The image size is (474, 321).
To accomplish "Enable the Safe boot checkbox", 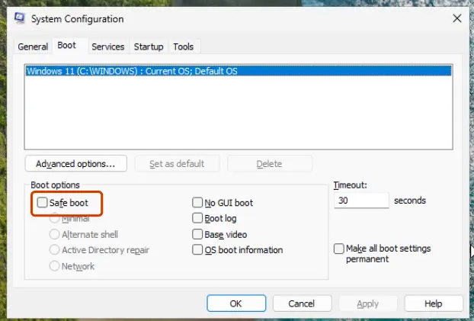I will coord(43,202).
